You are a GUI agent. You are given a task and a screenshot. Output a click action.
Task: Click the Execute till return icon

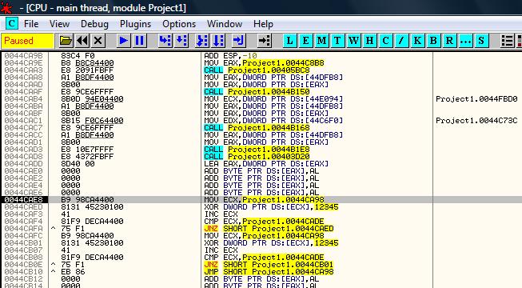238,41
